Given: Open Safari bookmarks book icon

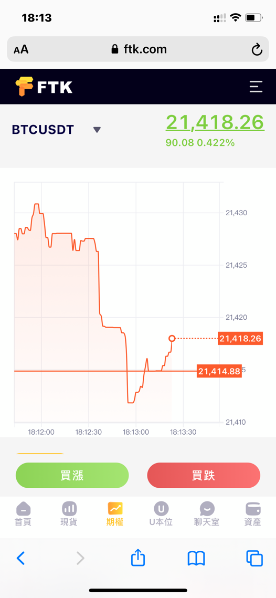Looking at the screenshot, I should tap(196, 558).
